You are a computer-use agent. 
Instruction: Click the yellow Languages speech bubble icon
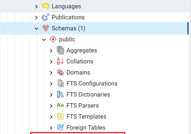pos(46,6)
